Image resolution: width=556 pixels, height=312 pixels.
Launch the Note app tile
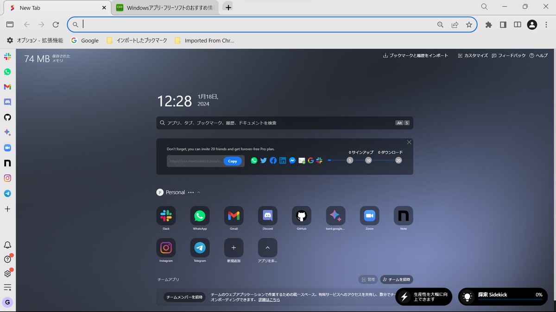tap(403, 215)
